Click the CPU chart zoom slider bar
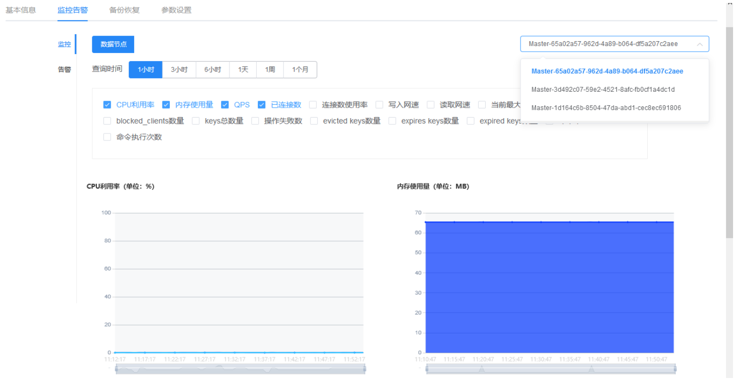Viewport: 741px width, 383px height. point(240,369)
